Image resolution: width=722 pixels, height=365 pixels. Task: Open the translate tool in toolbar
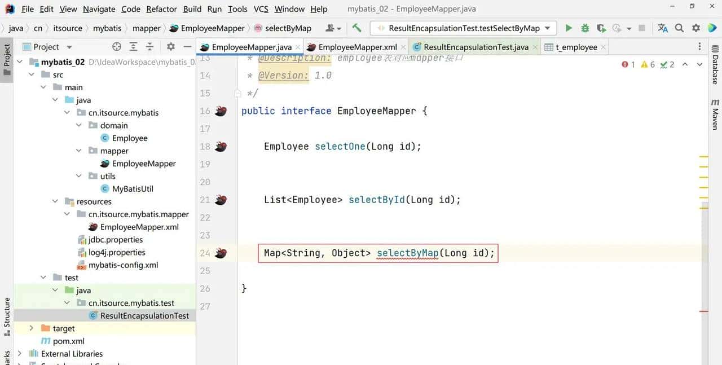pyautogui.click(x=663, y=28)
